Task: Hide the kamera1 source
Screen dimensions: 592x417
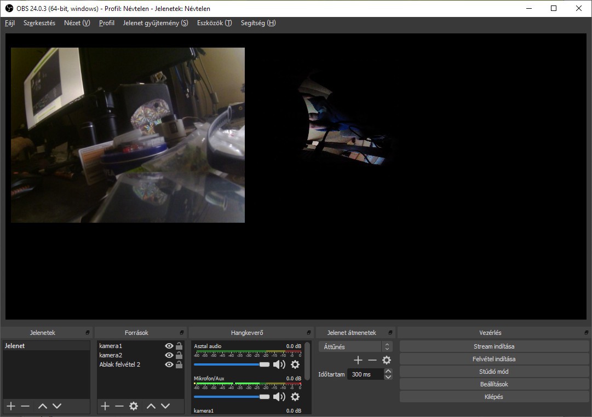Action: tap(169, 346)
